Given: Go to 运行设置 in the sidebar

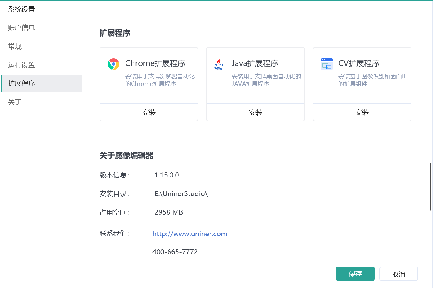Looking at the screenshot, I should click(41, 65).
